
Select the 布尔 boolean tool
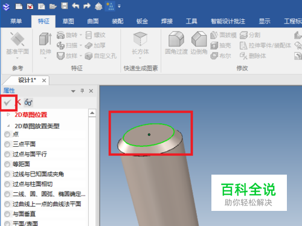pyautogui.click(x=220, y=56)
